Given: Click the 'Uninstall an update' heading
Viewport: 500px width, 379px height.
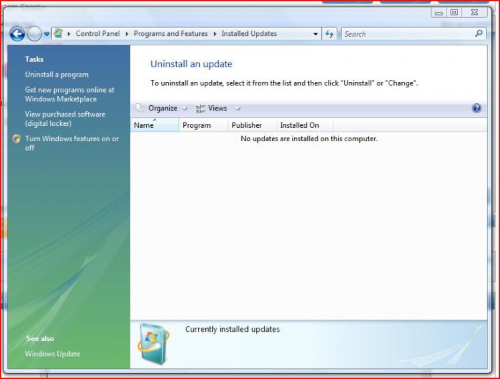Looking at the screenshot, I should tap(191, 64).
